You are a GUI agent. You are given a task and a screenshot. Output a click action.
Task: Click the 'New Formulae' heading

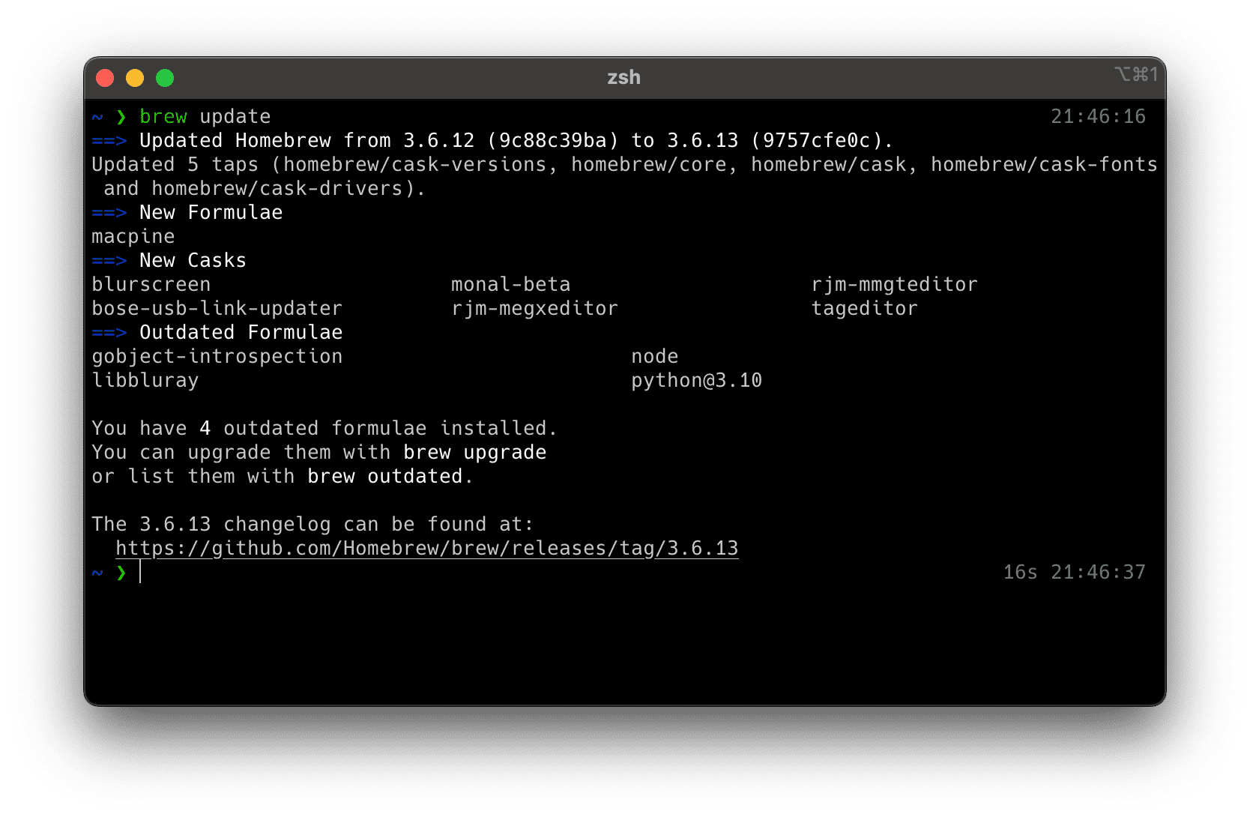point(211,212)
